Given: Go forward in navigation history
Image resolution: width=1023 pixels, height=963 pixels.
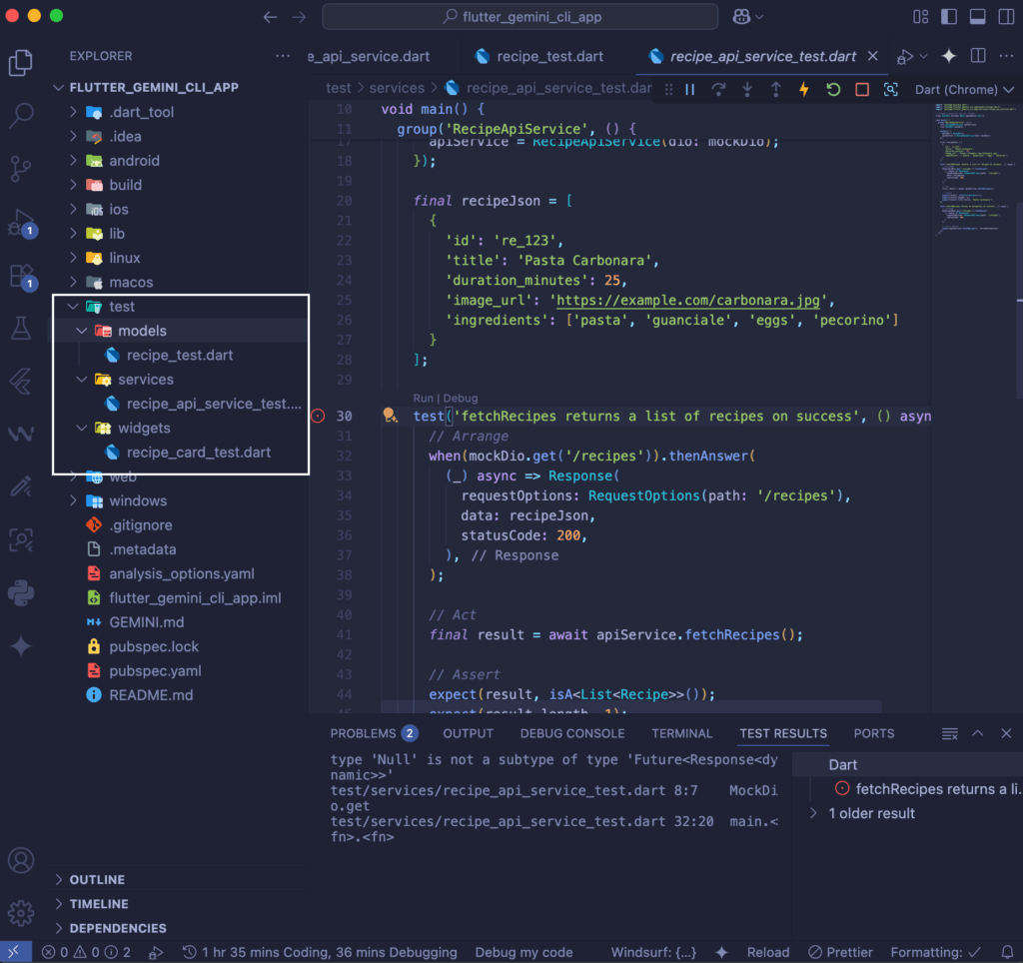Looking at the screenshot, I should (299, 17).
